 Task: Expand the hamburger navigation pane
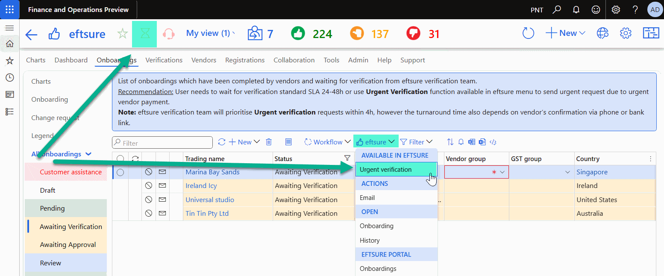9,28
